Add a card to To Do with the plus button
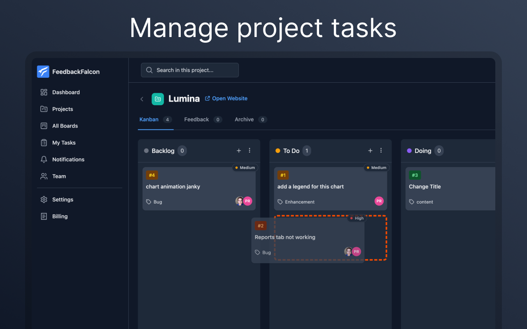Image resolution: width=527 pixels, height=329 pixels. click(370, 151)
